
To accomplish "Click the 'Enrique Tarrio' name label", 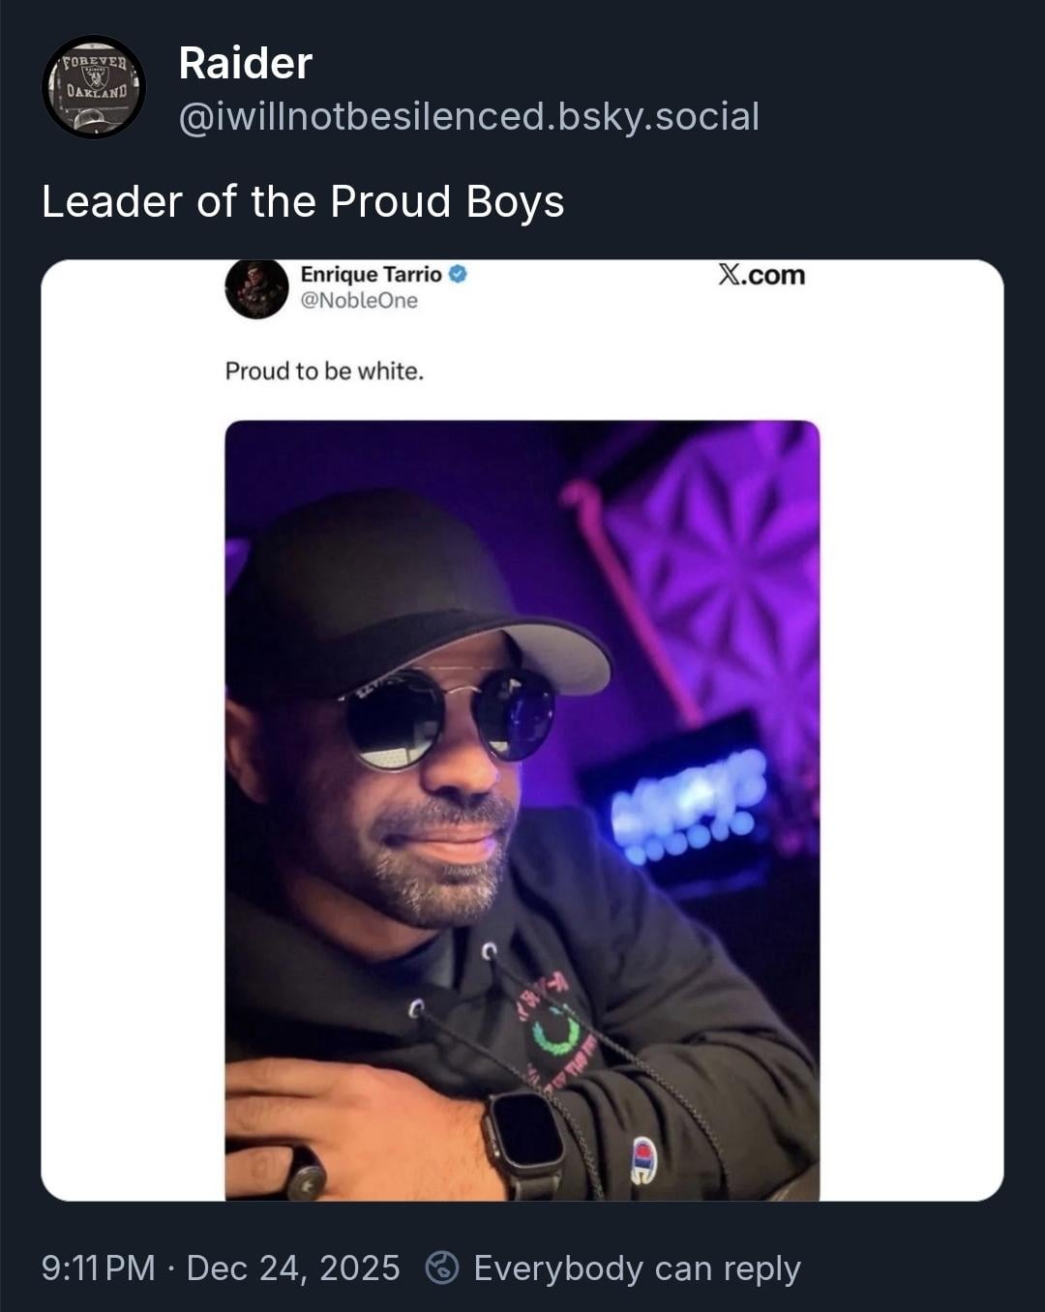I will (371, 275).
